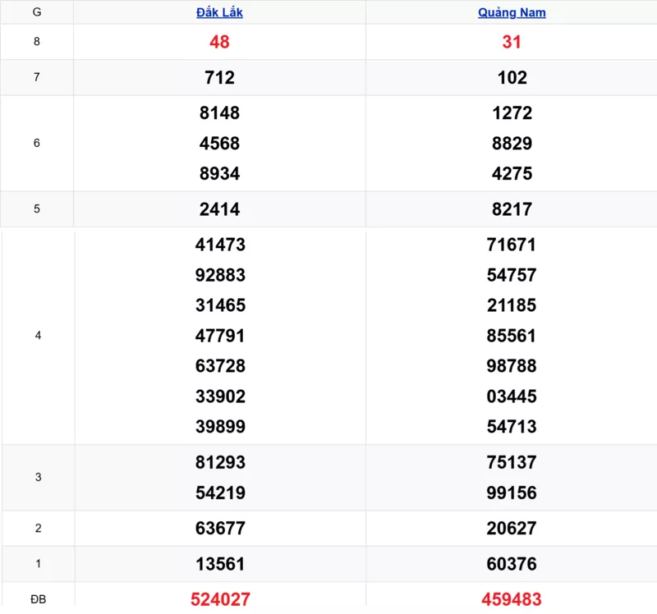The width and height of the screenshot is (657, 614).
Task: Select first prize result 60376
Action: point(512,565)
